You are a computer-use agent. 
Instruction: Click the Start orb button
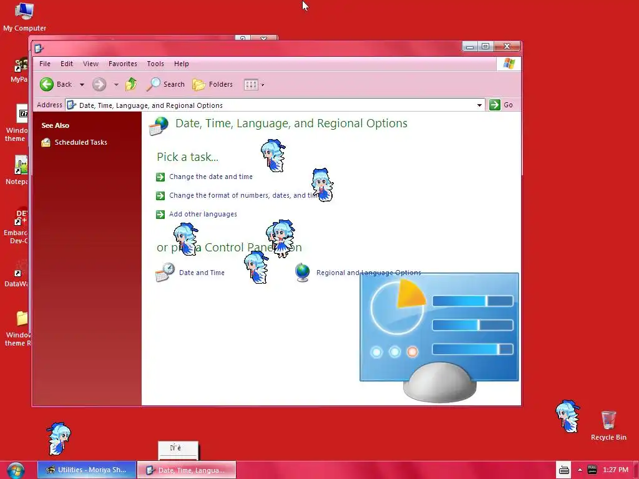[16, 470]
